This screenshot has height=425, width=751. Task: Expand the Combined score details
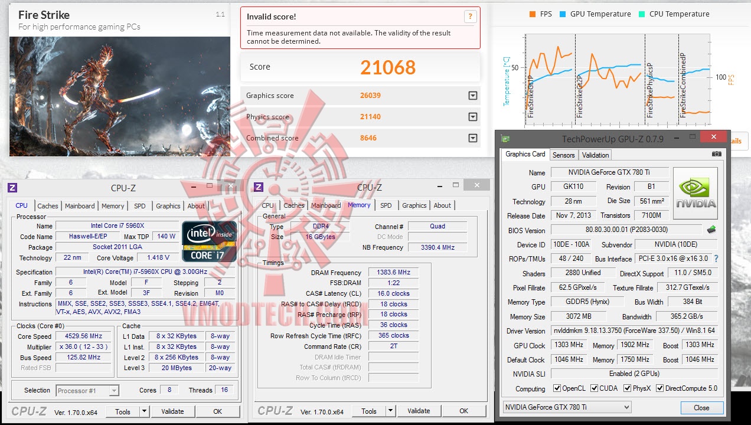pos(472,138)
